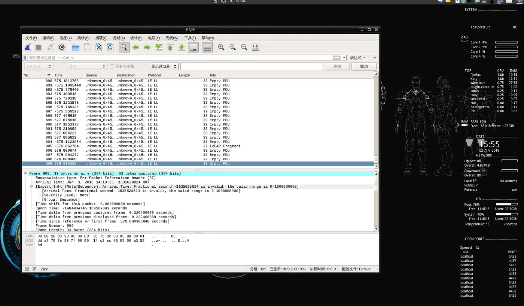Viewport: 524px width, 306px height.
Task: Open the 统计(S) menu
Action: (x=136, y=38)
